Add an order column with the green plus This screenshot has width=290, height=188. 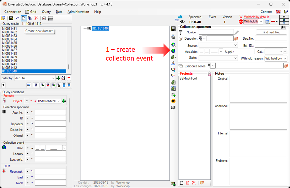click(58, 78)
